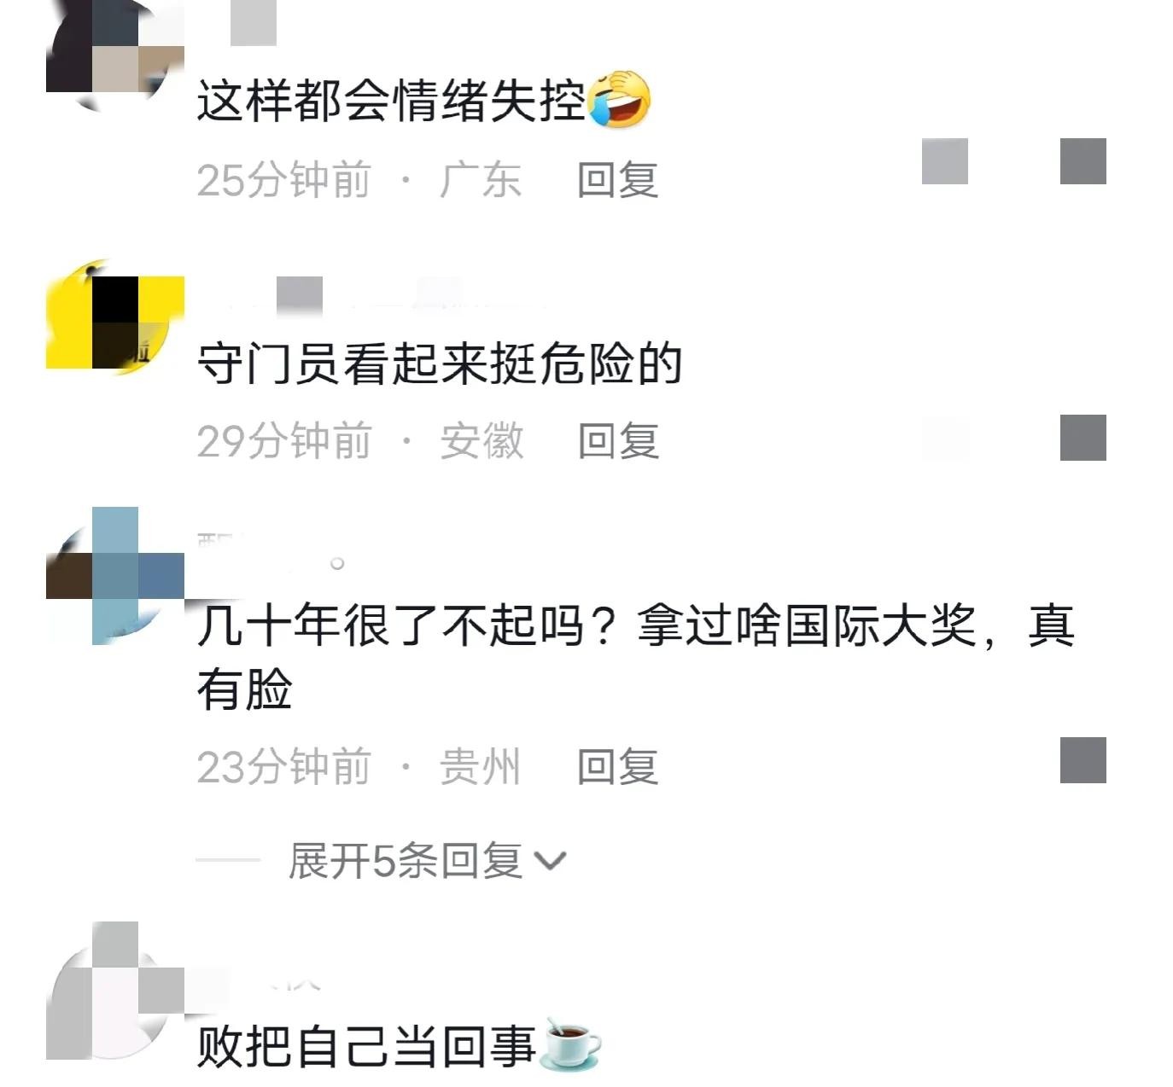The image size is (1173, 1087).
Task: Select the comment 几十年很了不起吗
Action: [635, 657]
